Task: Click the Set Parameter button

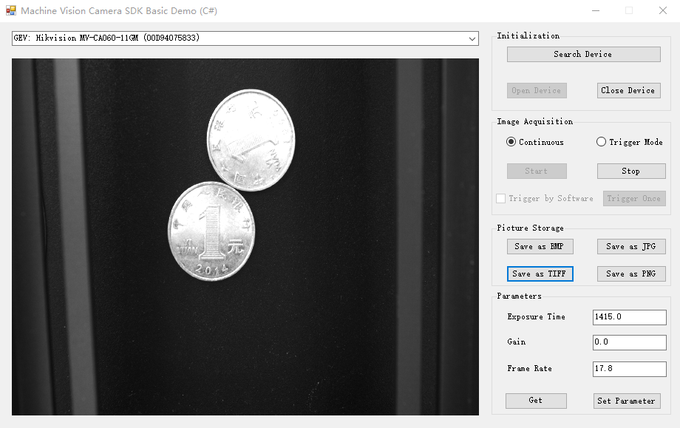Action: (x=627, y=401)
